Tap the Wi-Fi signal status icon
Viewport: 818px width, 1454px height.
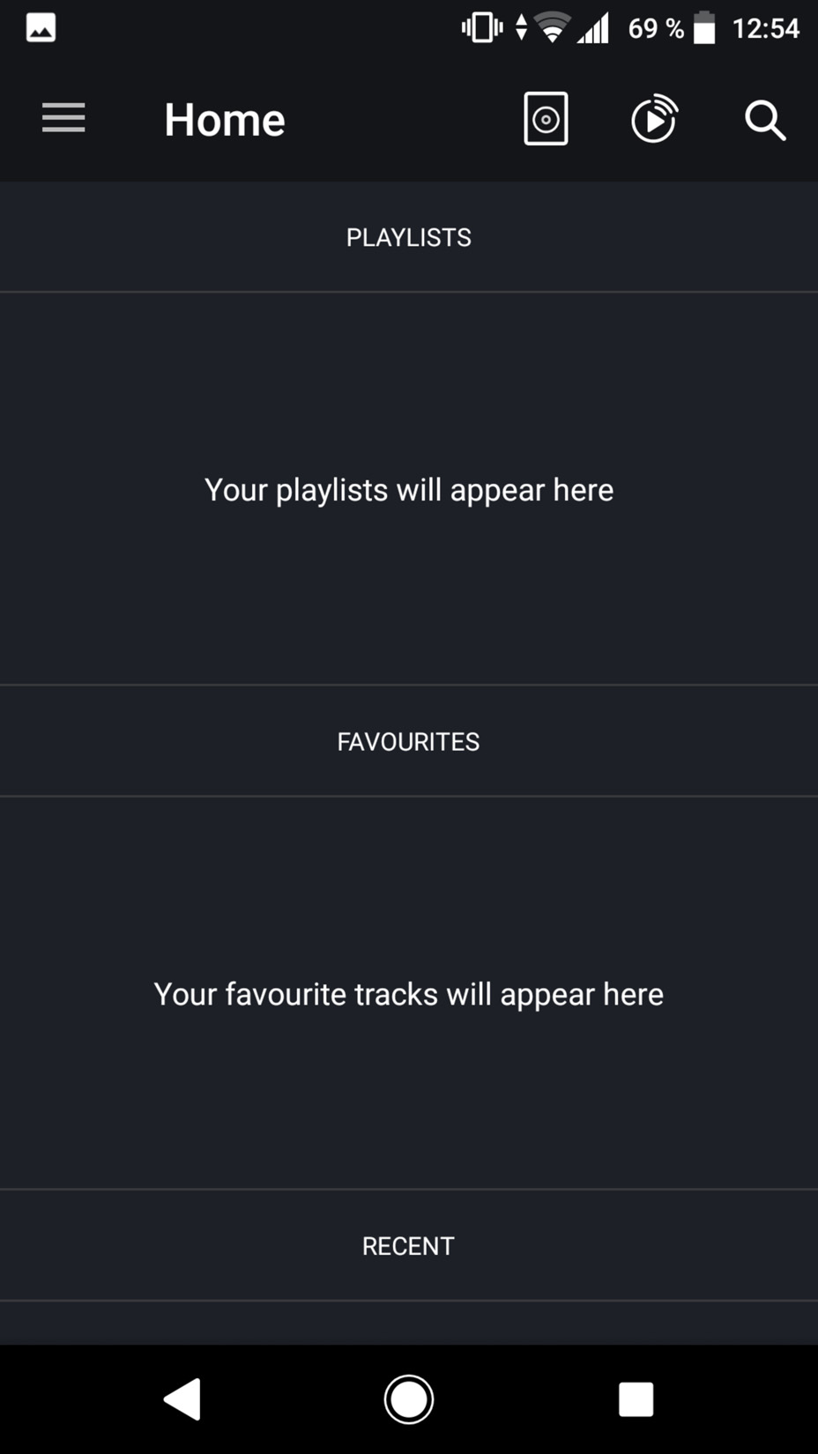tap(553, 28)
